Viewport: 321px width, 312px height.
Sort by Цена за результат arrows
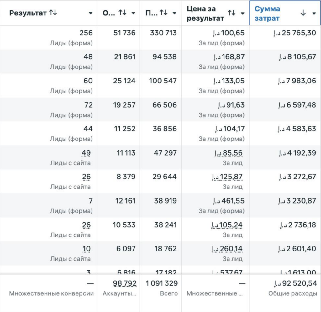tap(232, 13)
